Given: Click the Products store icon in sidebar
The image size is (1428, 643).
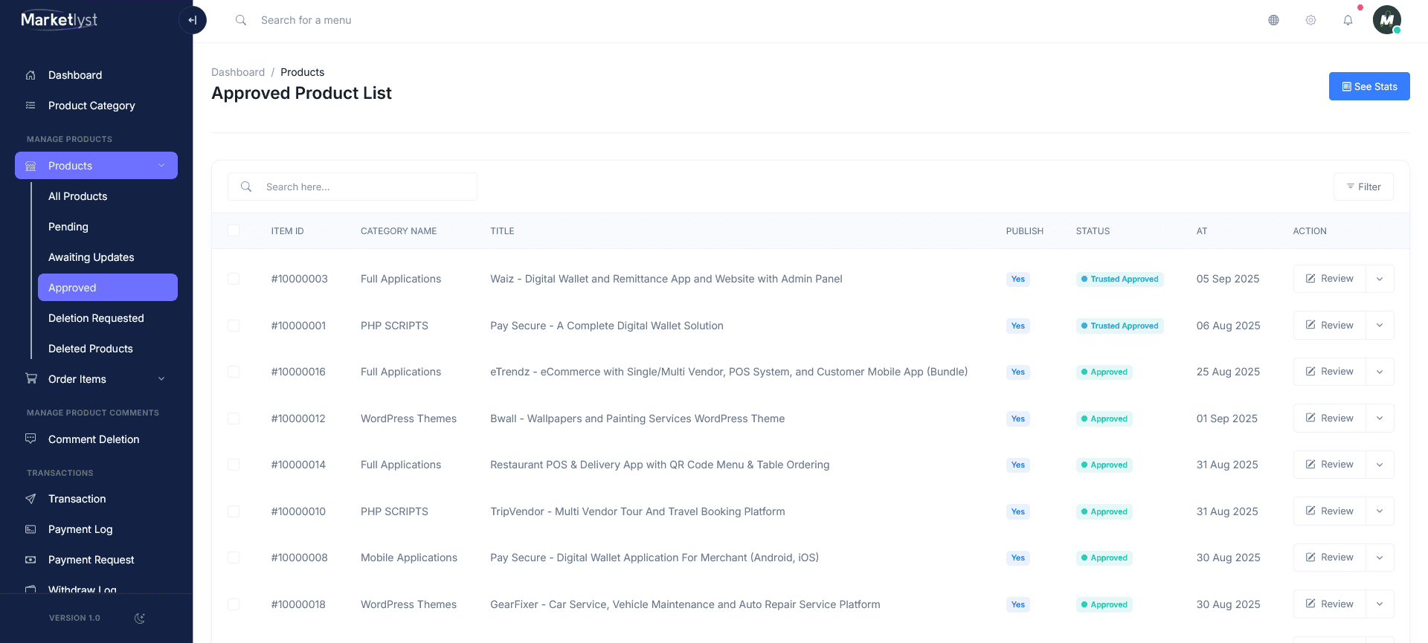Looking at the screenshot, I should tap(30, 166).
